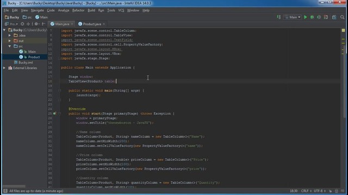Expand the .idea folder
The width and height of the screenshot is (348, 195).
[x=10, y=35]
